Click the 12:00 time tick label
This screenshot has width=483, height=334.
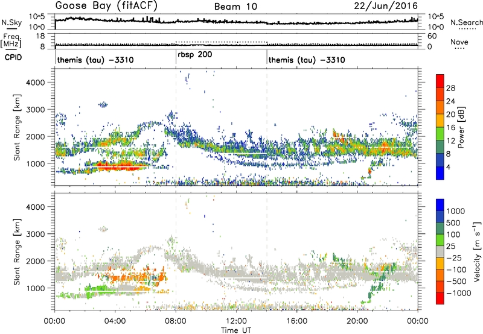tap(236, 321)
